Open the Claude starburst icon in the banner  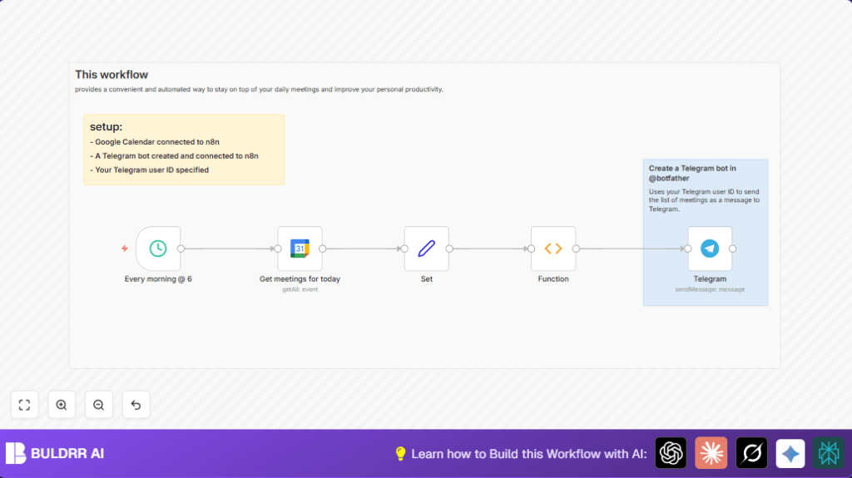pos(711,452)
